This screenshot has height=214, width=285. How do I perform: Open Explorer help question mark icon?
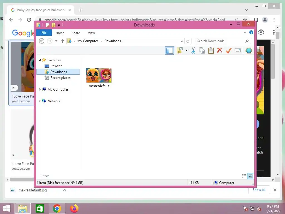tap(251, 32)
